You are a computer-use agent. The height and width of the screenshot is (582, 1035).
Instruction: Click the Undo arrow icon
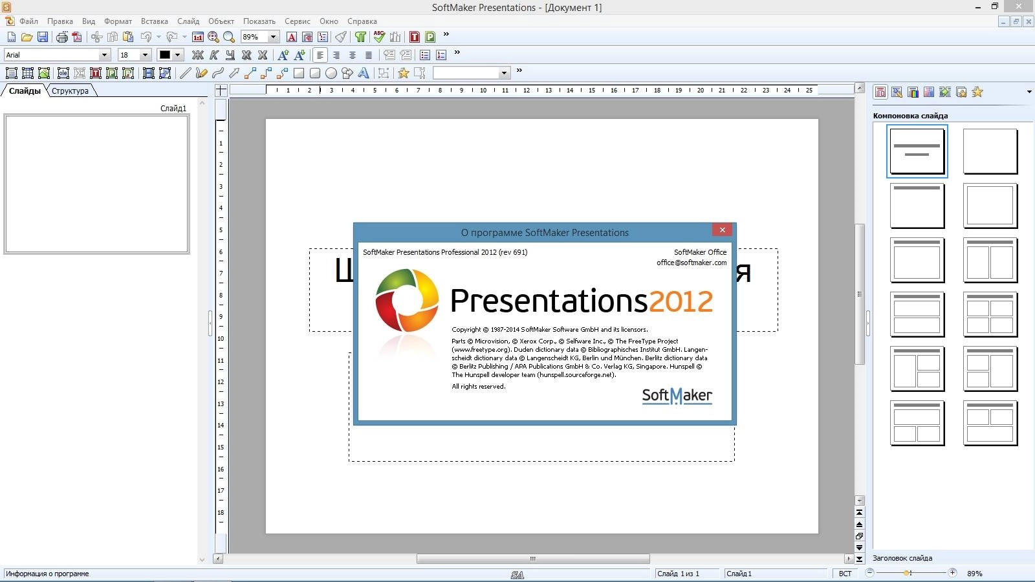coord(146,37)
